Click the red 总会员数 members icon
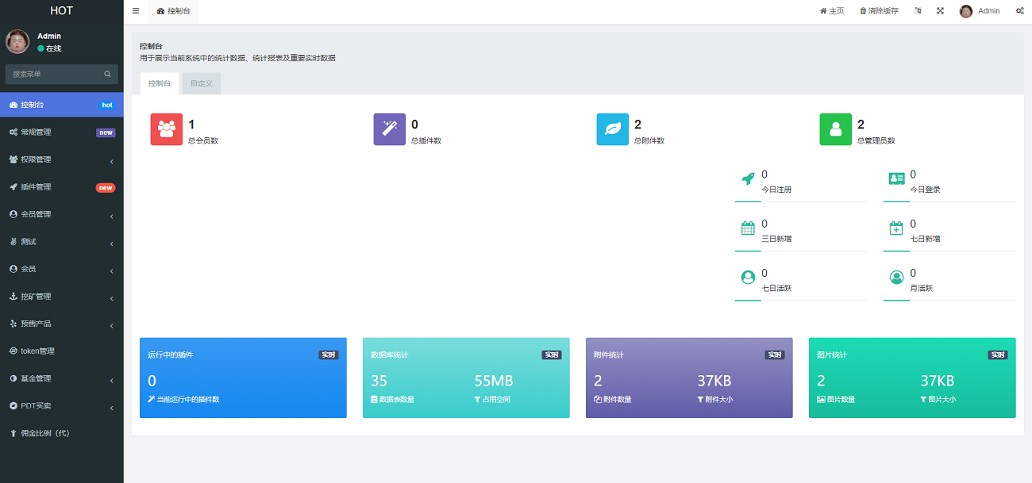 [166, 129]
